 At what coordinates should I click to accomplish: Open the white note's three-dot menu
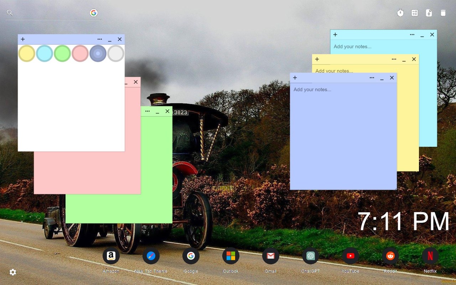point(100,39)
